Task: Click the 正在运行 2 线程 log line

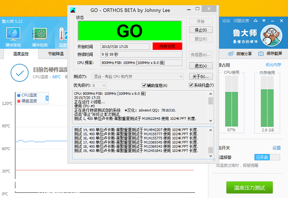Action: point(89,102)
